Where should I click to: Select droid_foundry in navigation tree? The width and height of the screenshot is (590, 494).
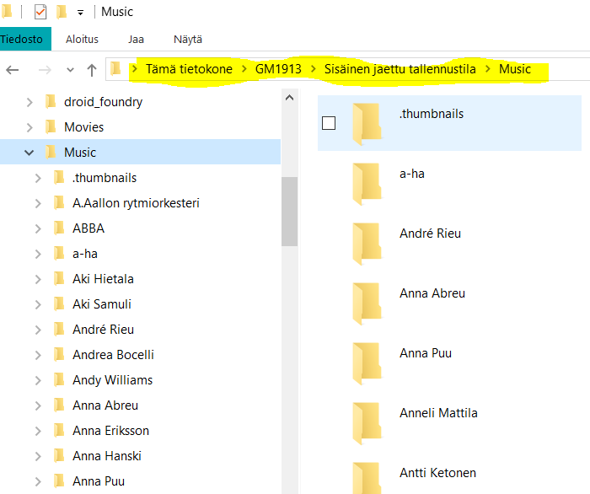point(103,102)
